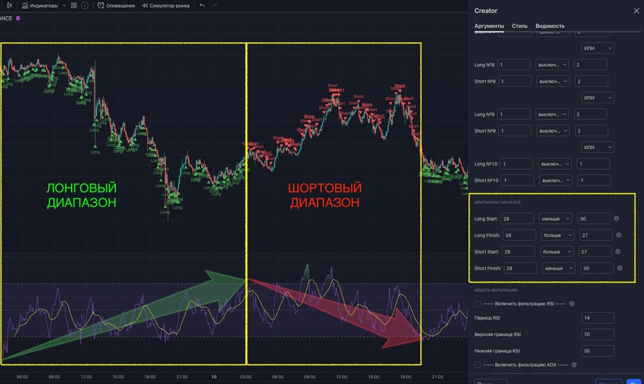Undo the last chart action
This screenshot has width=644, height=384.
pos(202,6)
